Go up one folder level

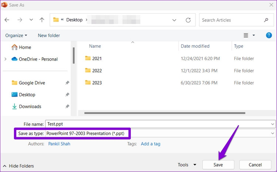pos(42,20)
